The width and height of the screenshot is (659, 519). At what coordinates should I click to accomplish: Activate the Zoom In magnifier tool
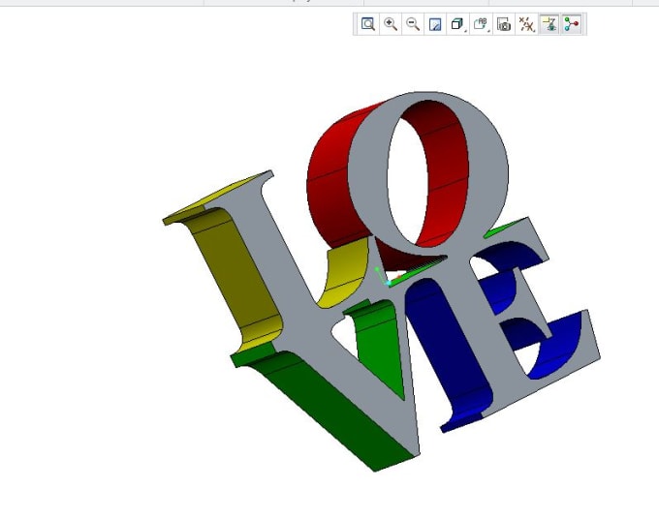(391, 24)
